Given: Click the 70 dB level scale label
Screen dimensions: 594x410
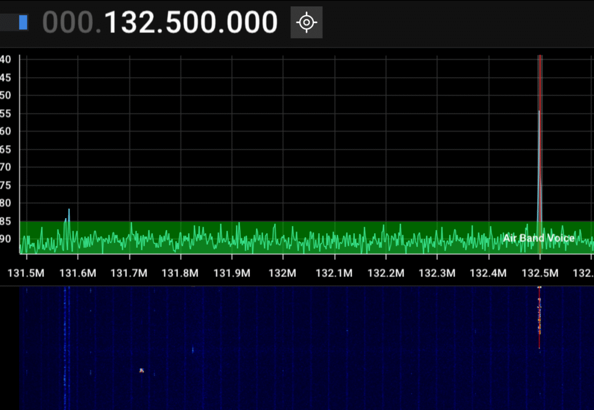Looking at the screenshot, I should click(6, 167).
